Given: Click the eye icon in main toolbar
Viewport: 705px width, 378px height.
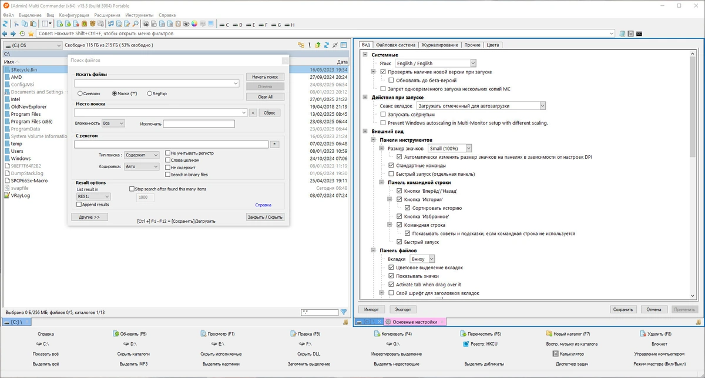Looking at the screenshot, I should coord(186,24).
